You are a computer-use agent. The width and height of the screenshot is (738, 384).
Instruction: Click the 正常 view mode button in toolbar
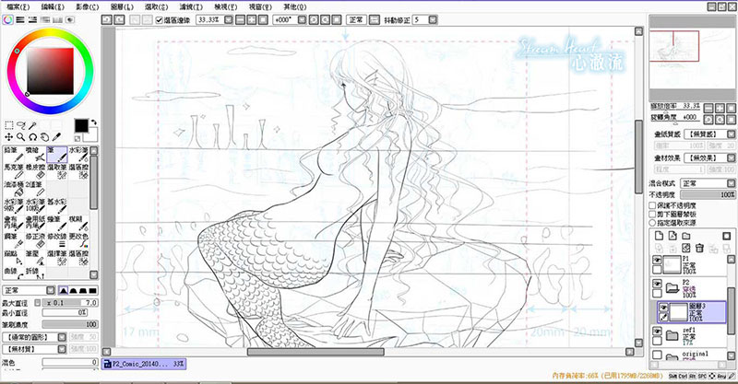[x=356, y=19]
